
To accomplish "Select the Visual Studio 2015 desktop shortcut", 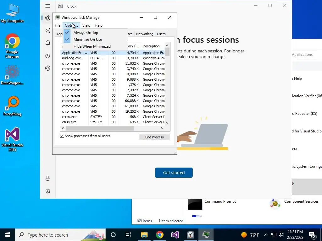I will [12, 139].
